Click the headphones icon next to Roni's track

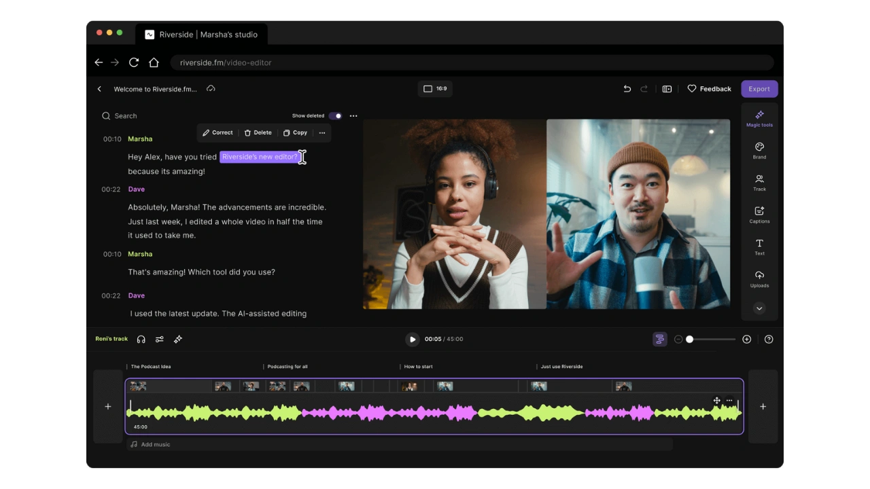[x=141, y=339]
